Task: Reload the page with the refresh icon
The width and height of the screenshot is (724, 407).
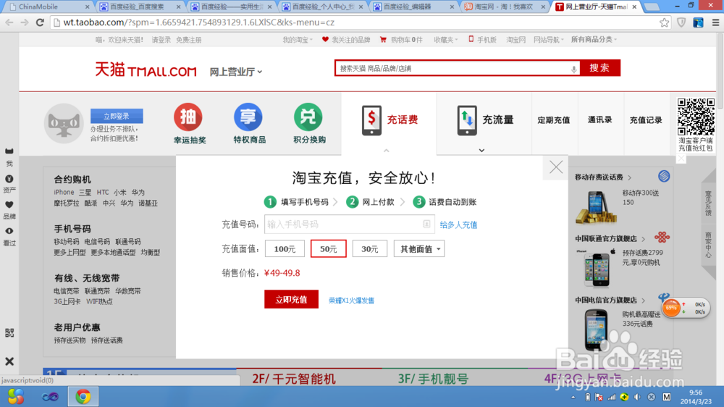Action: [x=40, y=22]
